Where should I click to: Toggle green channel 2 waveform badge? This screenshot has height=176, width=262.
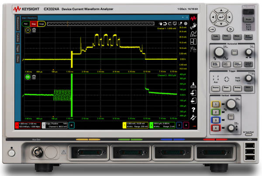point(28,77)
